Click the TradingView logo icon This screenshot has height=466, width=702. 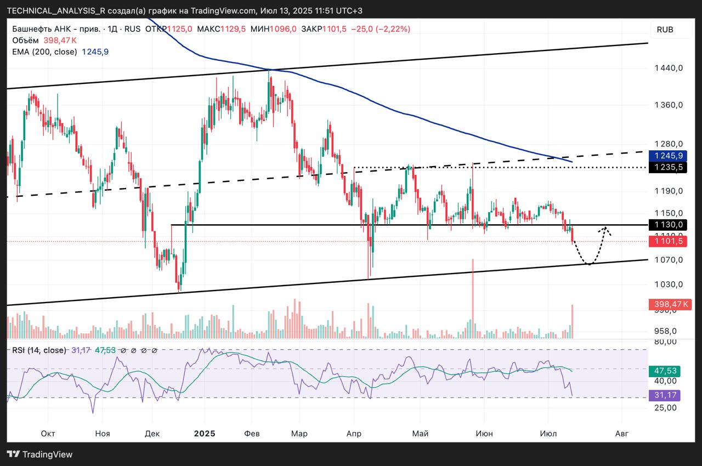[x=13, y=454]
